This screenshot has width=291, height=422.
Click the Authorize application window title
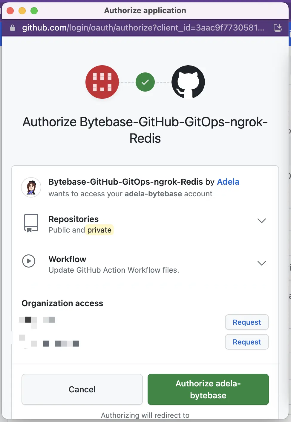tap(145, 10)
